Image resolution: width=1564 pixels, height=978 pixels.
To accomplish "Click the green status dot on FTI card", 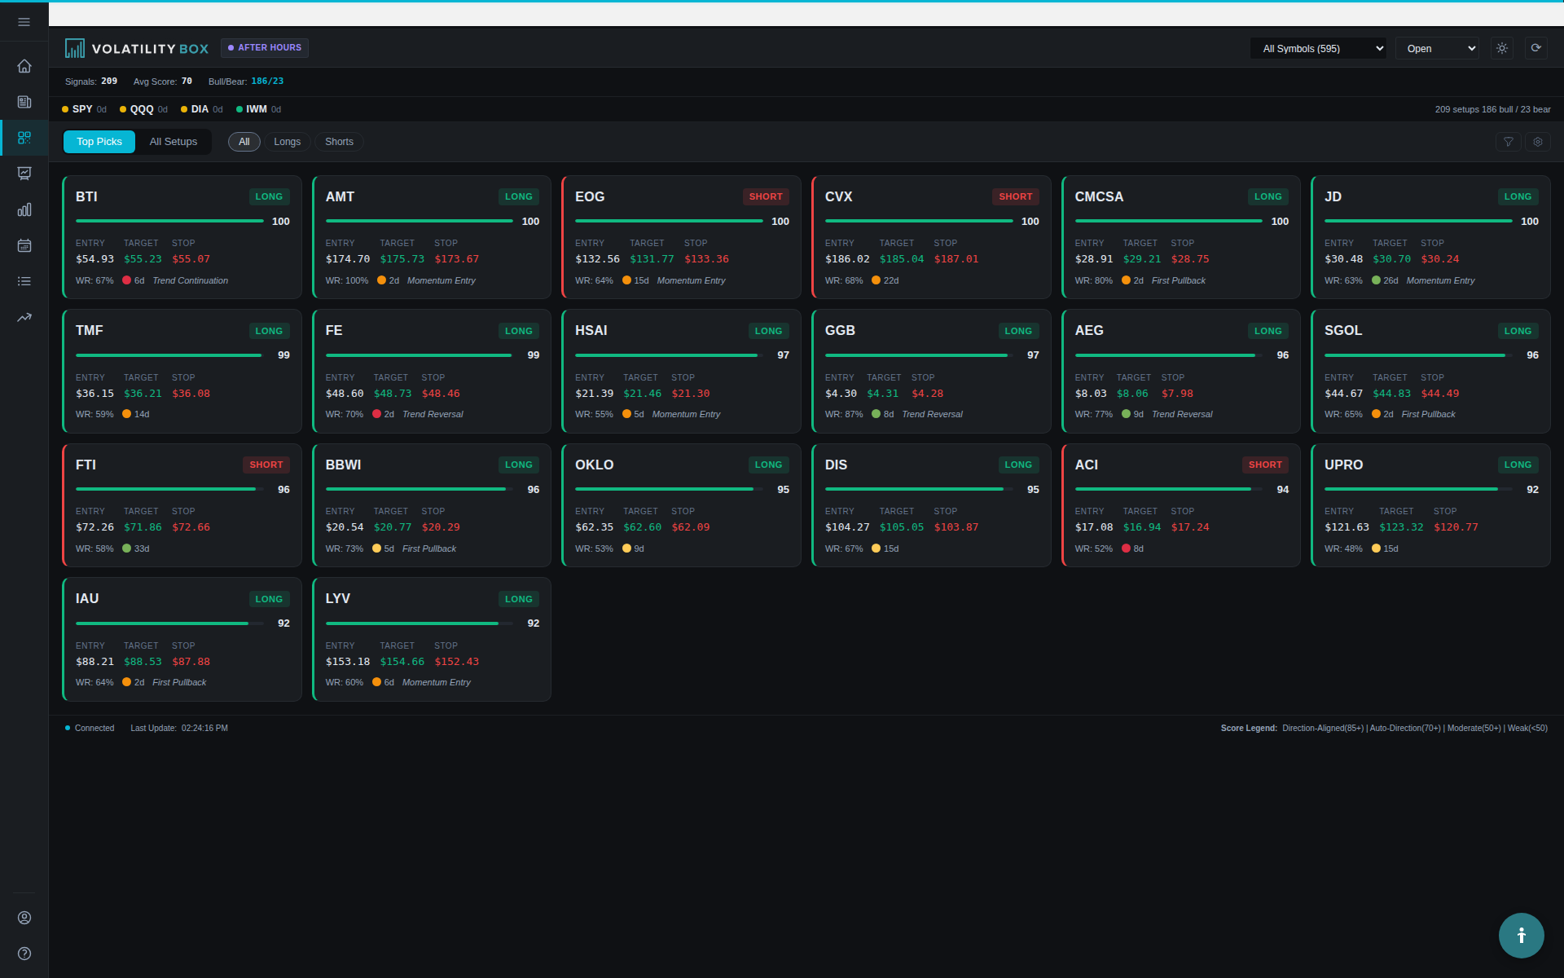I will coord(126,548).
